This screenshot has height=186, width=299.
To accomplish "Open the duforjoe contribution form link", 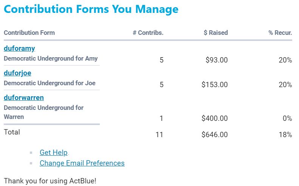I will point(17,73).
